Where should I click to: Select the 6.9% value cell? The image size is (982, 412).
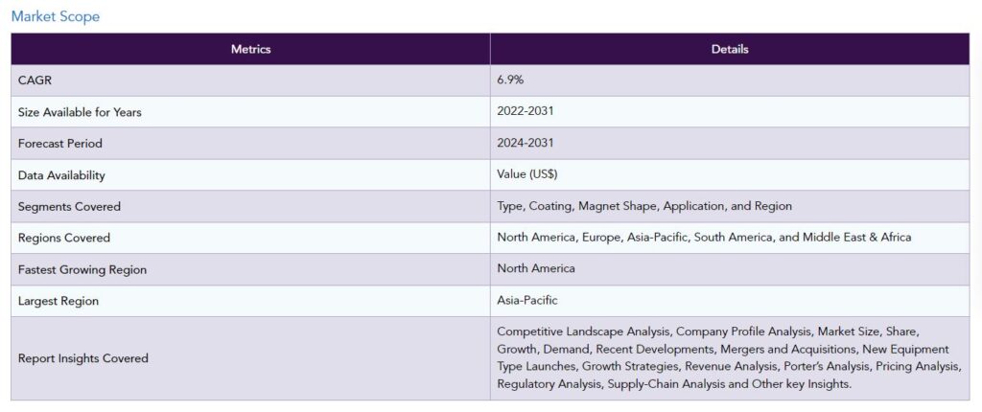tap(730, 80)
